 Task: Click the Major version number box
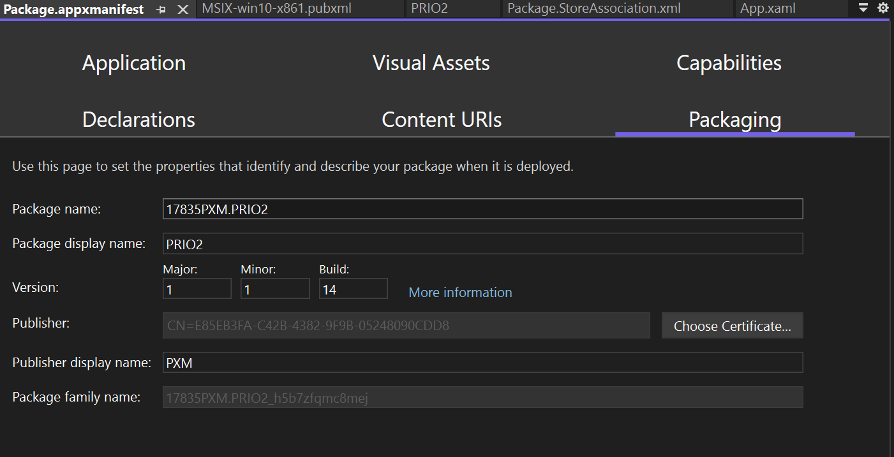tap(197, 289)
